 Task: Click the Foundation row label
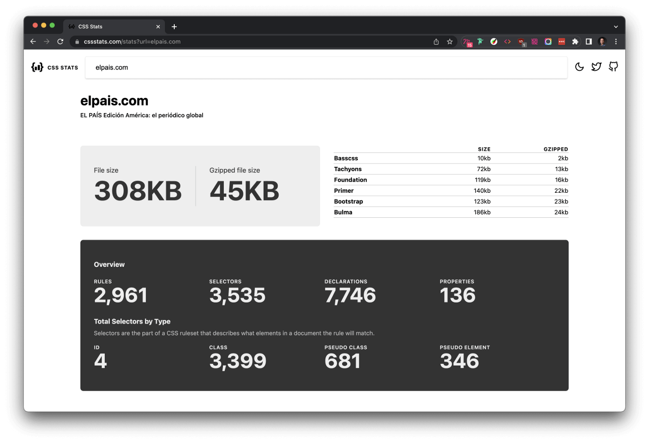coord(350,180)
